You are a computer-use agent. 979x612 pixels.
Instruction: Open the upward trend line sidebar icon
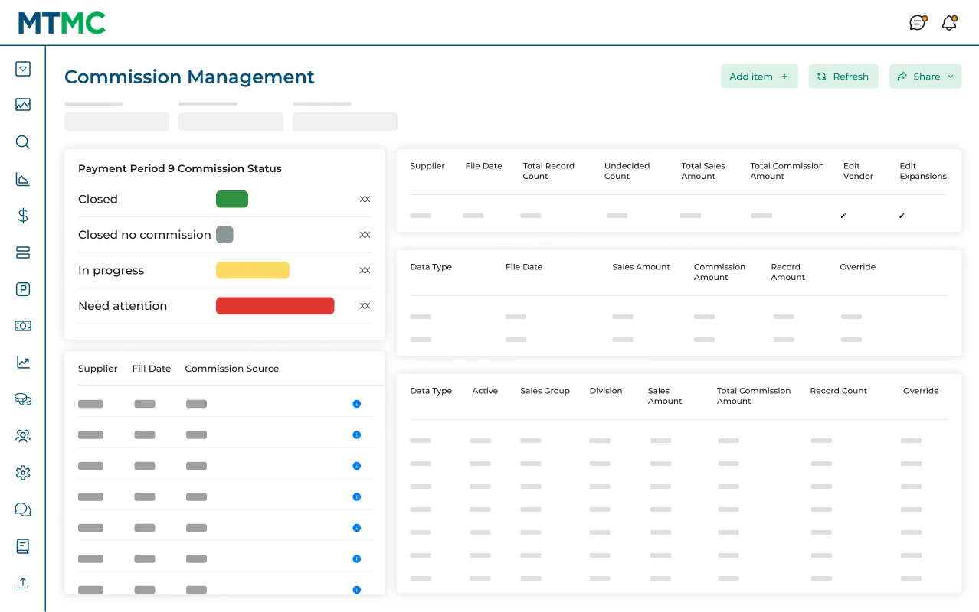click(23, 363)
